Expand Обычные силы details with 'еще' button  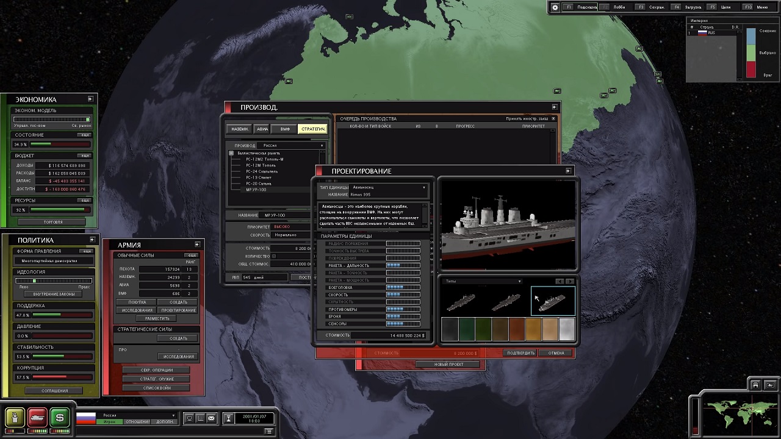pyautogui.click(x=192, y=255)
